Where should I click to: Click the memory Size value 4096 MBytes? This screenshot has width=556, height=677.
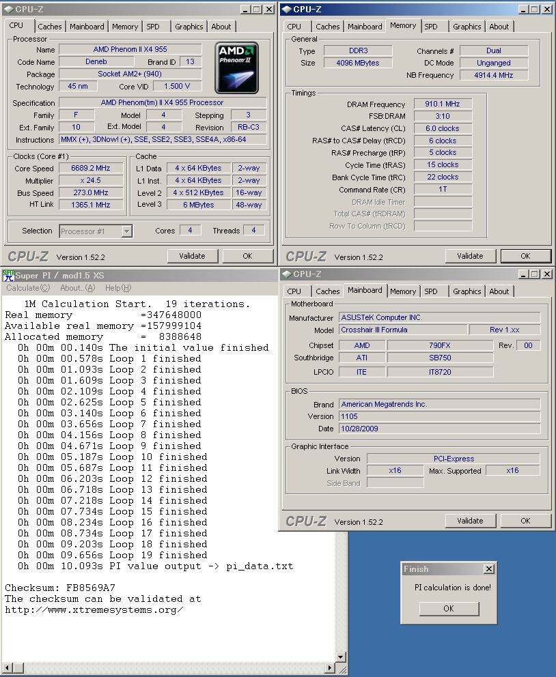click(358, 63)
